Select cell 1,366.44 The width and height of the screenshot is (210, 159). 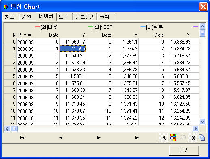[x=125, y=62]
